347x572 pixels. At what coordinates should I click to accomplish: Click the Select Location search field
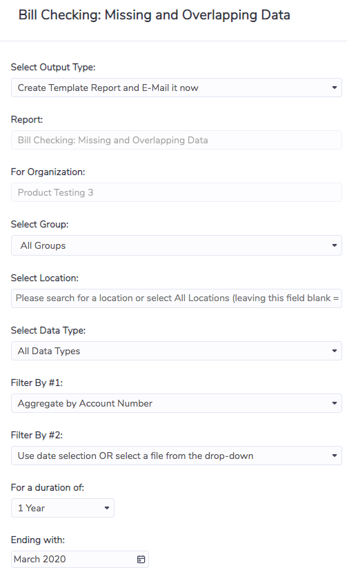click(177, 298)
